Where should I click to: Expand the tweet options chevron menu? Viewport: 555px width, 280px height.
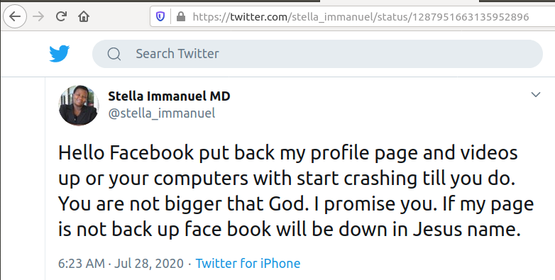536,94
